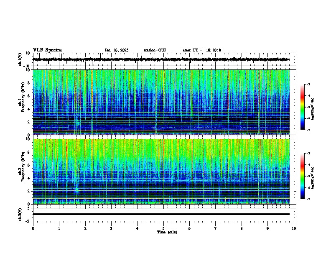Click the "8" kHz tick on ch.2 spectrogram
The width and height of the screenshot is (331, 256).
click(x=29, y=152)
